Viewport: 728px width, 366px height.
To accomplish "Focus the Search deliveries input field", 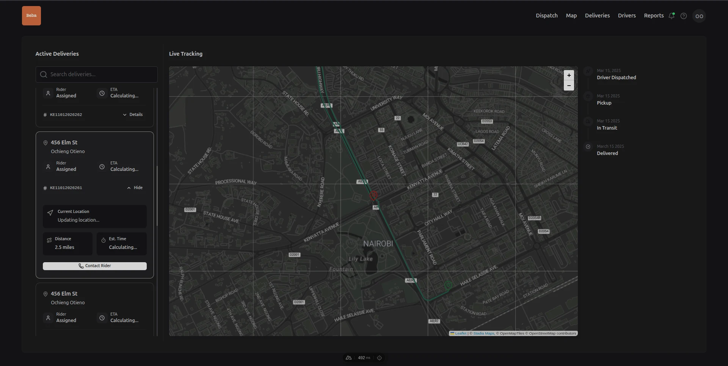I will tap(97, 74).
